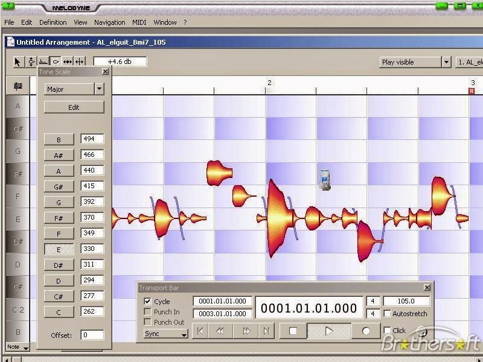Screen dimensions: 483x362
Task: Click the device icon in the note editor
Action: pos(325,180)
